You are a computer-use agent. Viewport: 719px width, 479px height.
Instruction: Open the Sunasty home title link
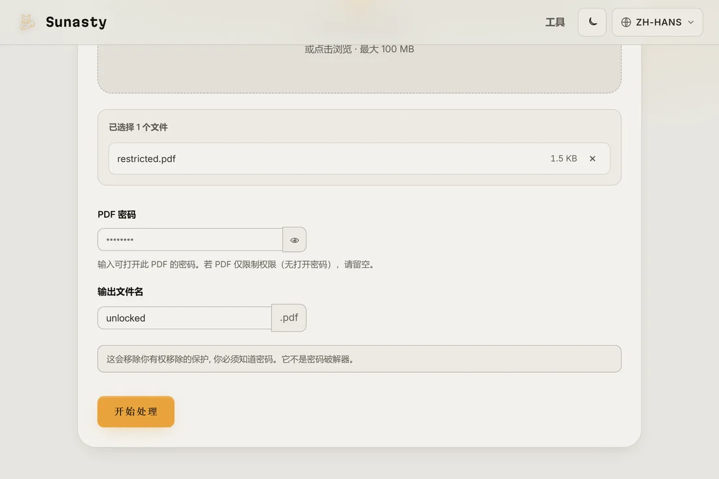click(76, 22)
